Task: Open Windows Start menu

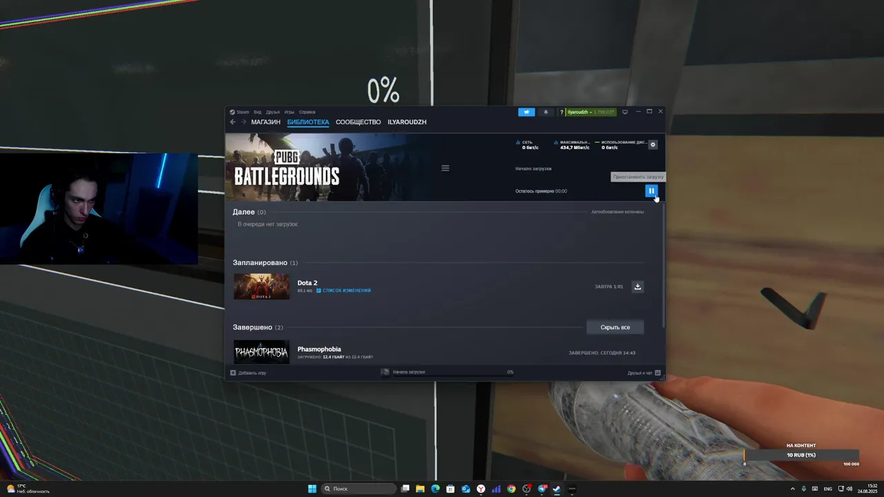Action: (312, 489)
